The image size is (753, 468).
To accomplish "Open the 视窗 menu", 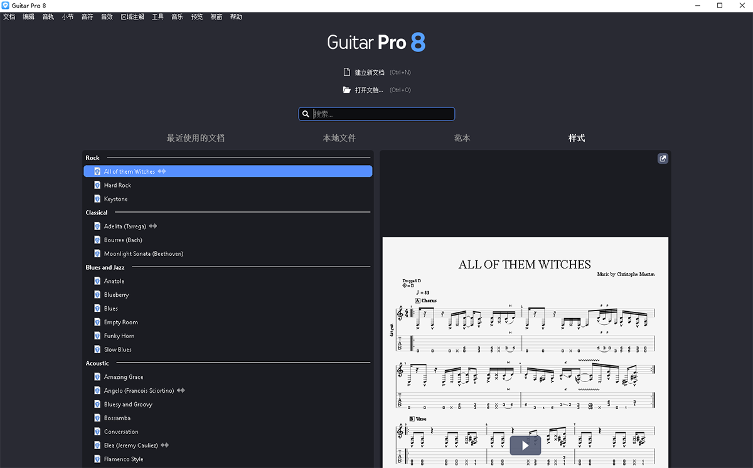I will tap(216, 17).
